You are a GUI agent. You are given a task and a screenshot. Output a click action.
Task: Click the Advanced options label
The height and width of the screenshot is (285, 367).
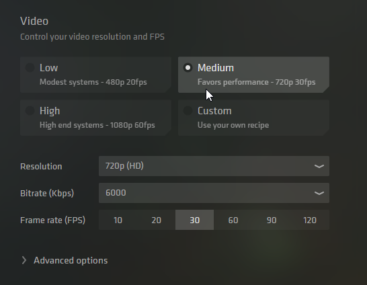[x=71, y=260]
